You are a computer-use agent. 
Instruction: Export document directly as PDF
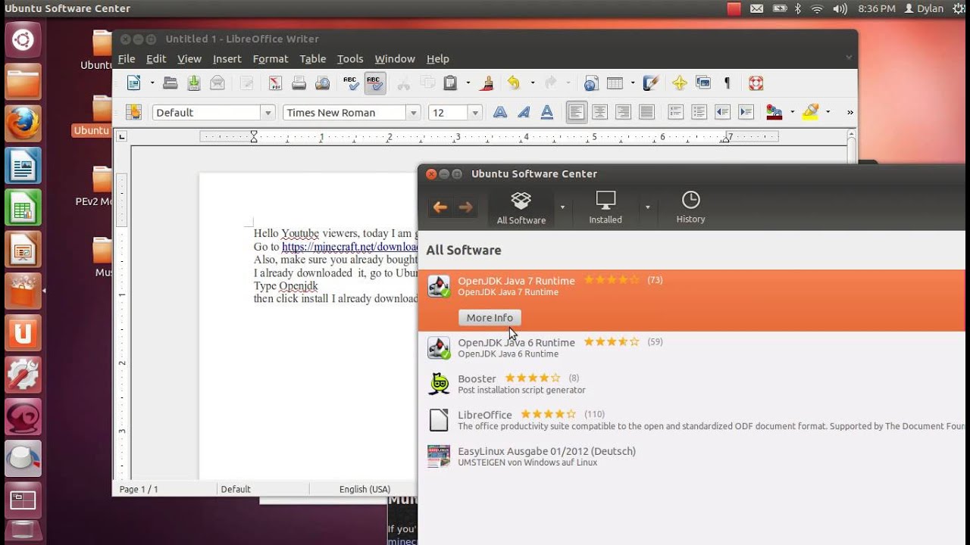275,83
